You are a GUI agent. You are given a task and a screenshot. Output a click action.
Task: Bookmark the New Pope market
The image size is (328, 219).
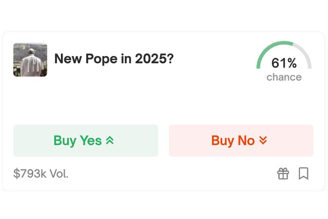tap(304, 174)
